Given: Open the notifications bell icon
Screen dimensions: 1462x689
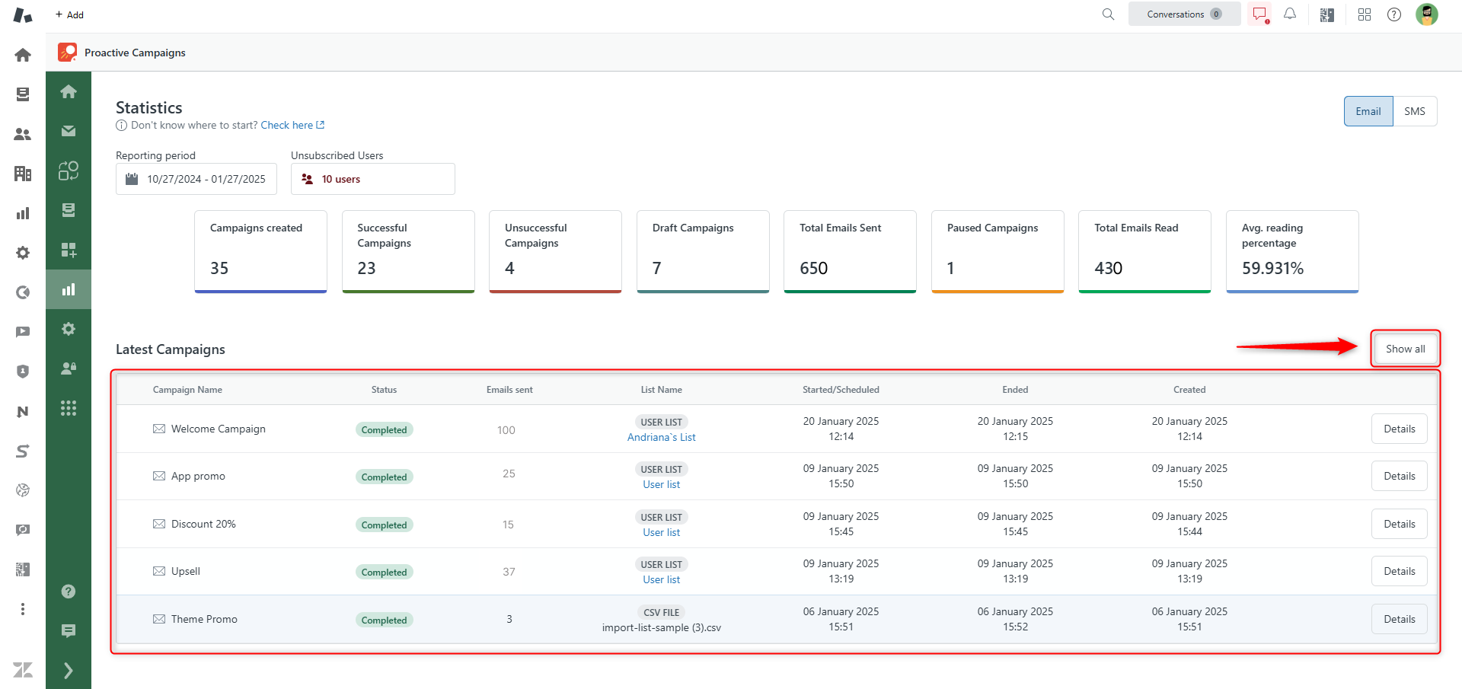Looking at the screenshot, I should pos(1290,14).
